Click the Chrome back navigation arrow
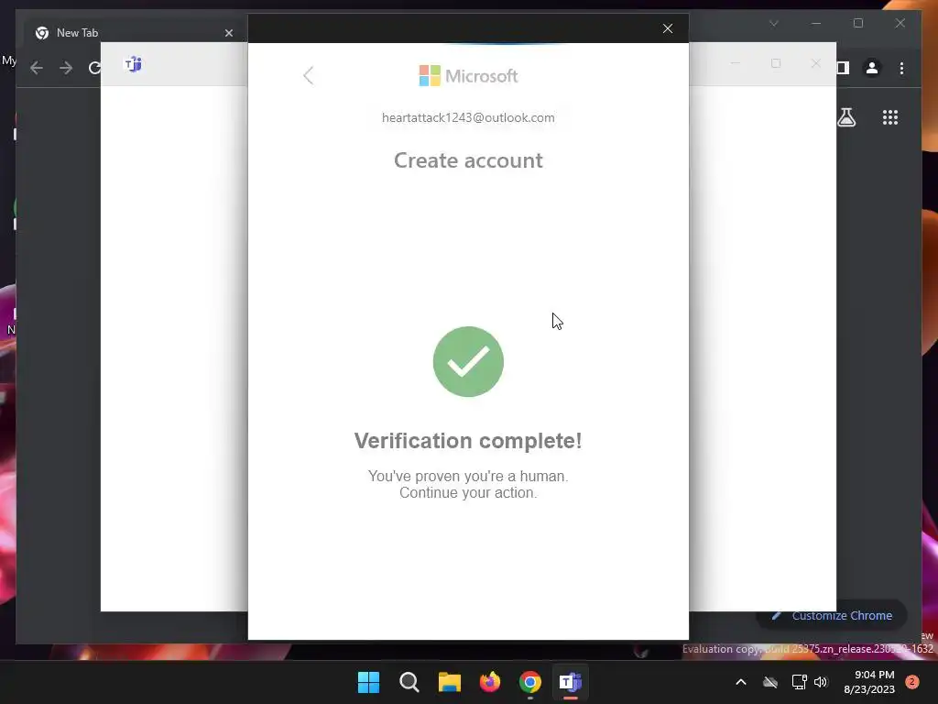The image size is (938, 704). coord(37,68)
